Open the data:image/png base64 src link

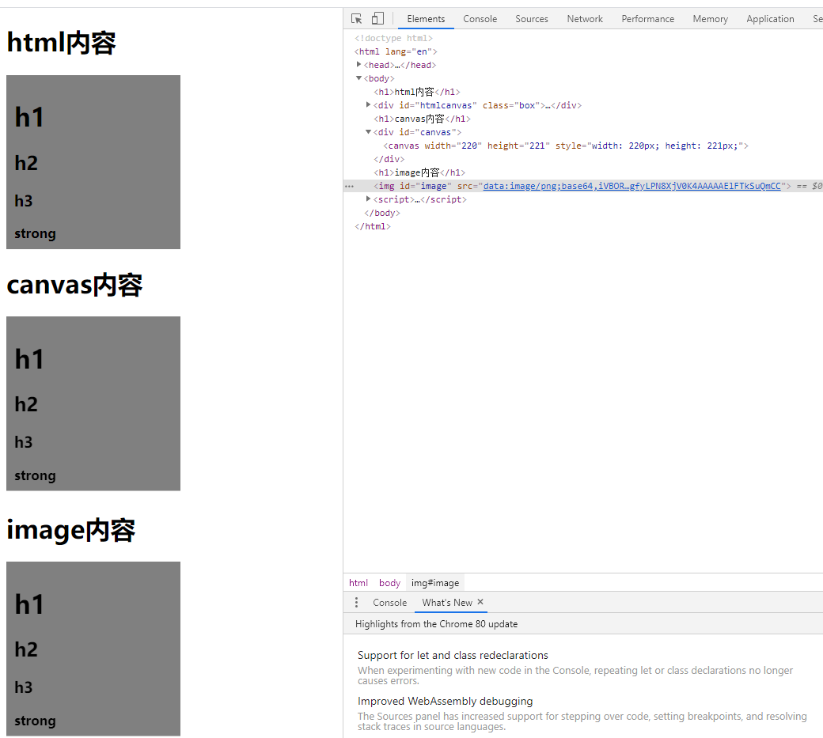[x=632, y=186]
